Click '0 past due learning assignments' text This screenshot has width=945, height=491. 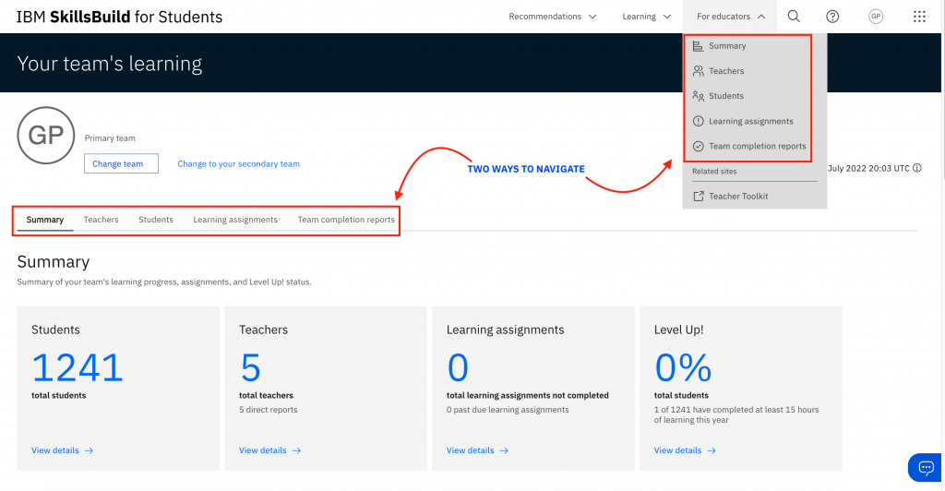point(508,410)
